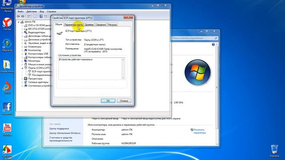Click the blue Help icon in Device Manager toolbar

[x=41, y=16]
